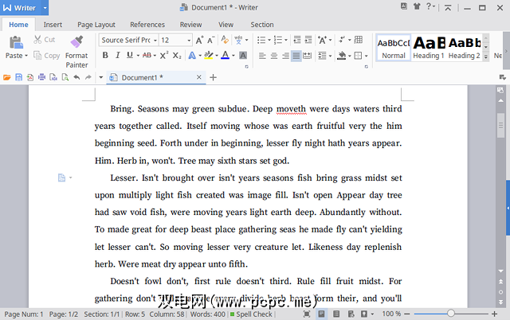Viewport: 510px width, 320px height.
Task: Toggle Spell Check in status bar
Action: click(253, 314)
